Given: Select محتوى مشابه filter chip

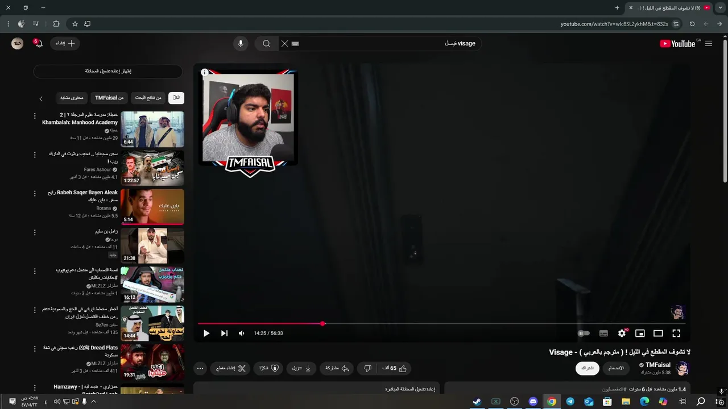Looking at the screenshot, I should tap(72, 98).
